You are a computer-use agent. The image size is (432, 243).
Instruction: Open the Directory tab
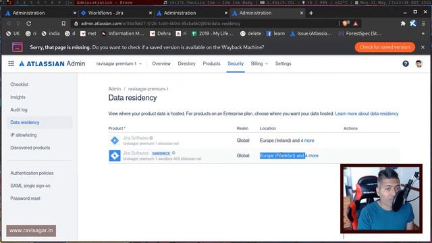[x=186, y=63]
